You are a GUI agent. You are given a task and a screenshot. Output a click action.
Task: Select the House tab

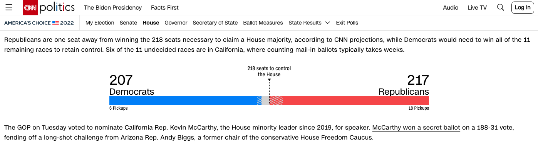[x=151, y=23]
